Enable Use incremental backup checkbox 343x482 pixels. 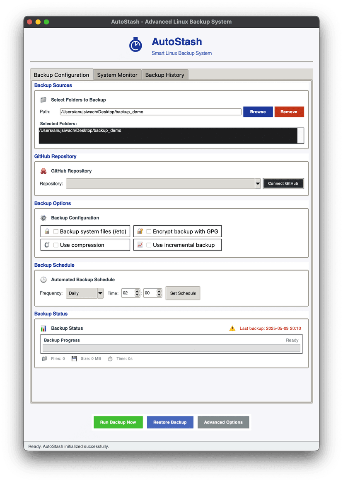pos(149,245)
